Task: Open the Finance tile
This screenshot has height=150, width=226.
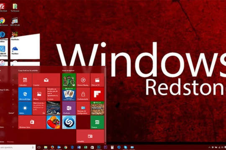Action: [x=97, y=122]
